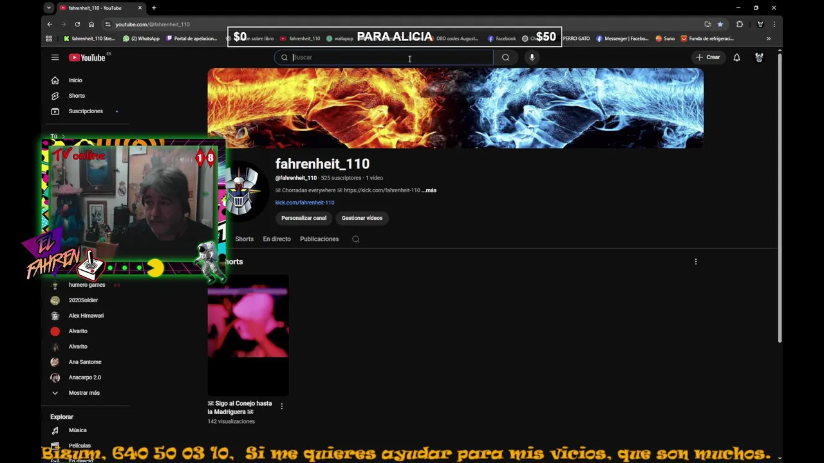The height and width of the screenshot is (463, 824).
Task: Open Funda de refrigeraci... bookmark
Action: coord(707,39)
